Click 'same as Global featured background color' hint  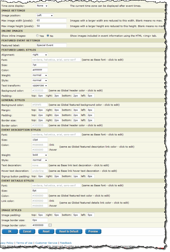(84, 105)
